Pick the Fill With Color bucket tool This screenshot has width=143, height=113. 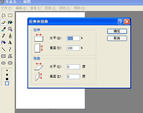pyautogui.click(x=10, y=22)
